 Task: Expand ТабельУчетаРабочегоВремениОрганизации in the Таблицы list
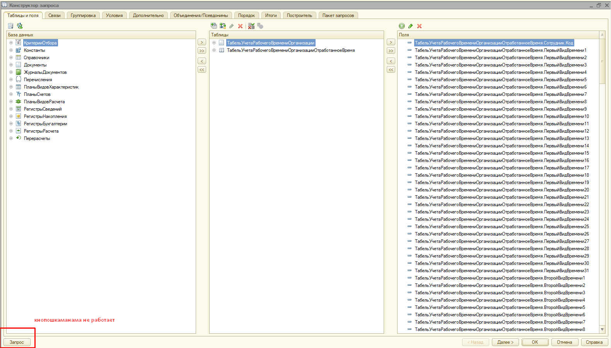click(x=214, y=43)
